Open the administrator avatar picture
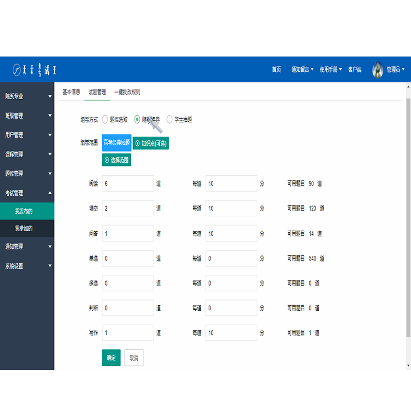 click(378, 70)
